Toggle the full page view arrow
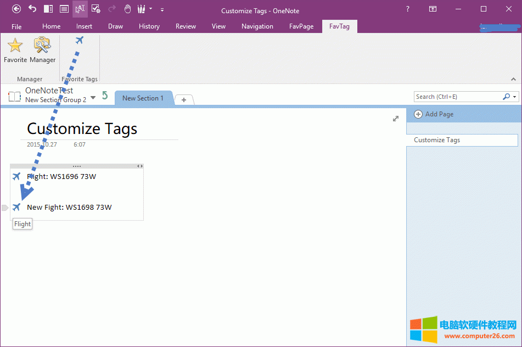The height and width of the screenshot is (347, 522). [x=396, y=119]
